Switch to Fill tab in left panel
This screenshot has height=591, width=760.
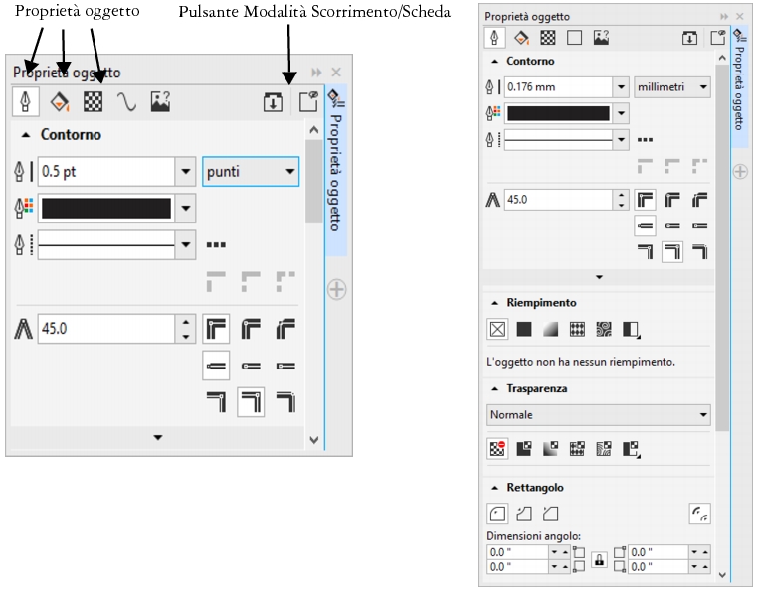(60, 102)
